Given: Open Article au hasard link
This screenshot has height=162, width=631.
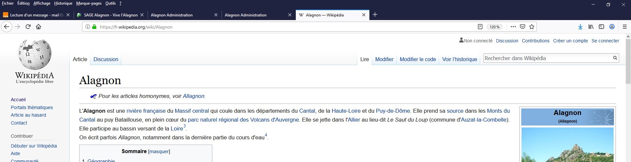Looking at the screenshot, I should (28, 115).
